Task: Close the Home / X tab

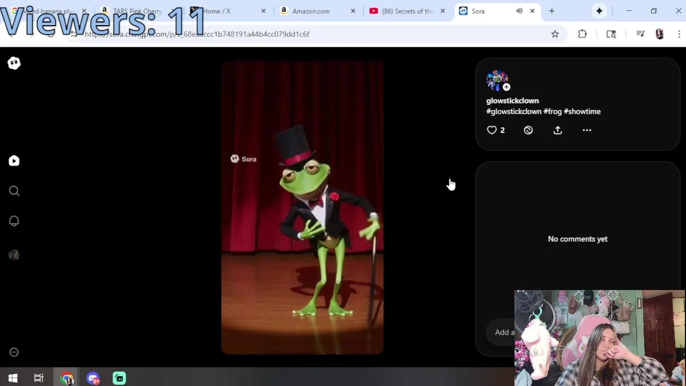Action: 263,11
